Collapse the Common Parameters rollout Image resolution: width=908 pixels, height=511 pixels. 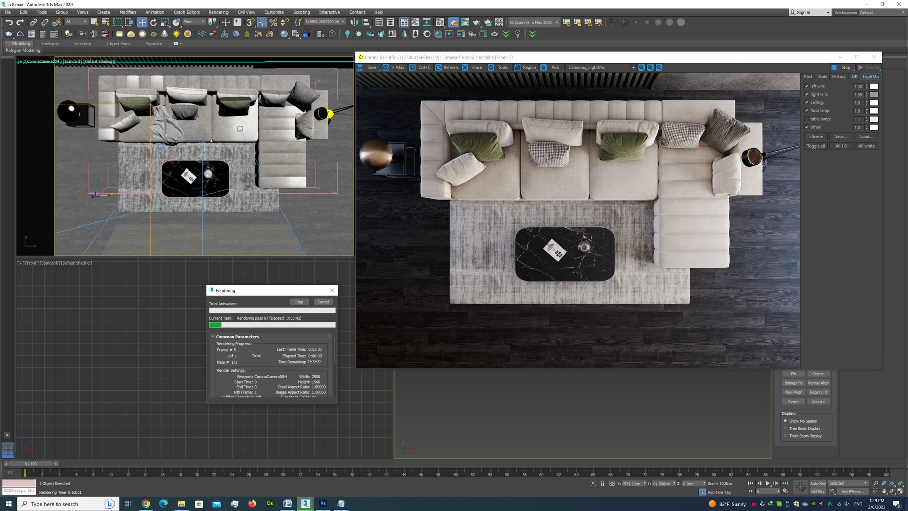click(213, 336)
